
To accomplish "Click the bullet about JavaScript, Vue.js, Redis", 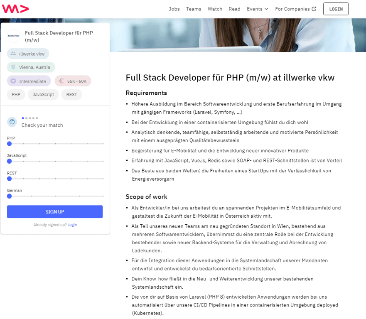I will tap(233, 161).
